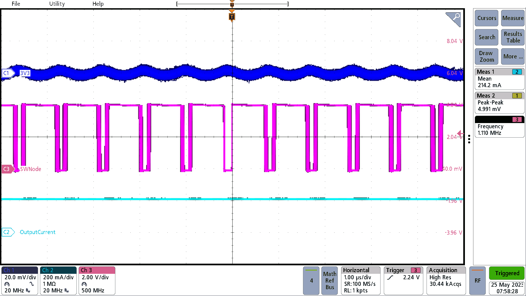Image resolution: width=526 pixels, height=296 pixels.
Task: Toggle Ch 2 OutputCurrent channel off
Action: click(x=58, y=280)
